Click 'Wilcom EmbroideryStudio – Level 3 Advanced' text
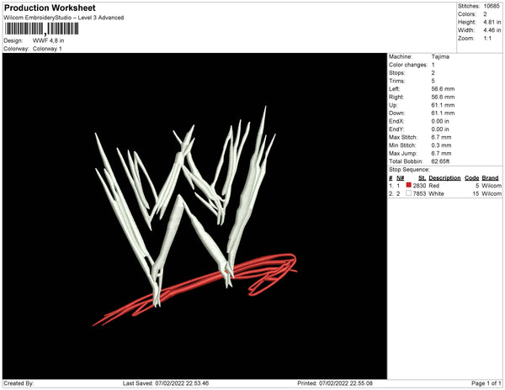The image size is (505, 390). tap(64, 18)
